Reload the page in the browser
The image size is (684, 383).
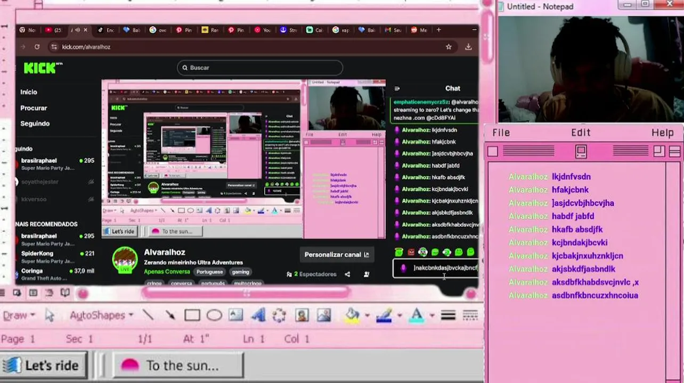[x=37, y=47]
